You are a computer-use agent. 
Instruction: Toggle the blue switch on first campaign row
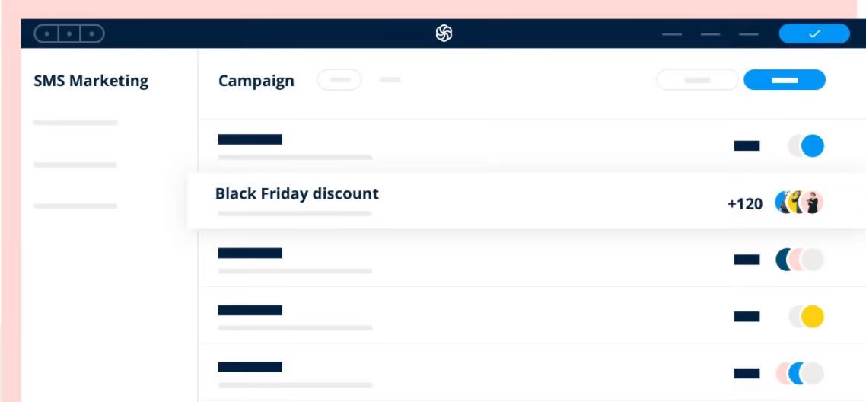(806, 145)
